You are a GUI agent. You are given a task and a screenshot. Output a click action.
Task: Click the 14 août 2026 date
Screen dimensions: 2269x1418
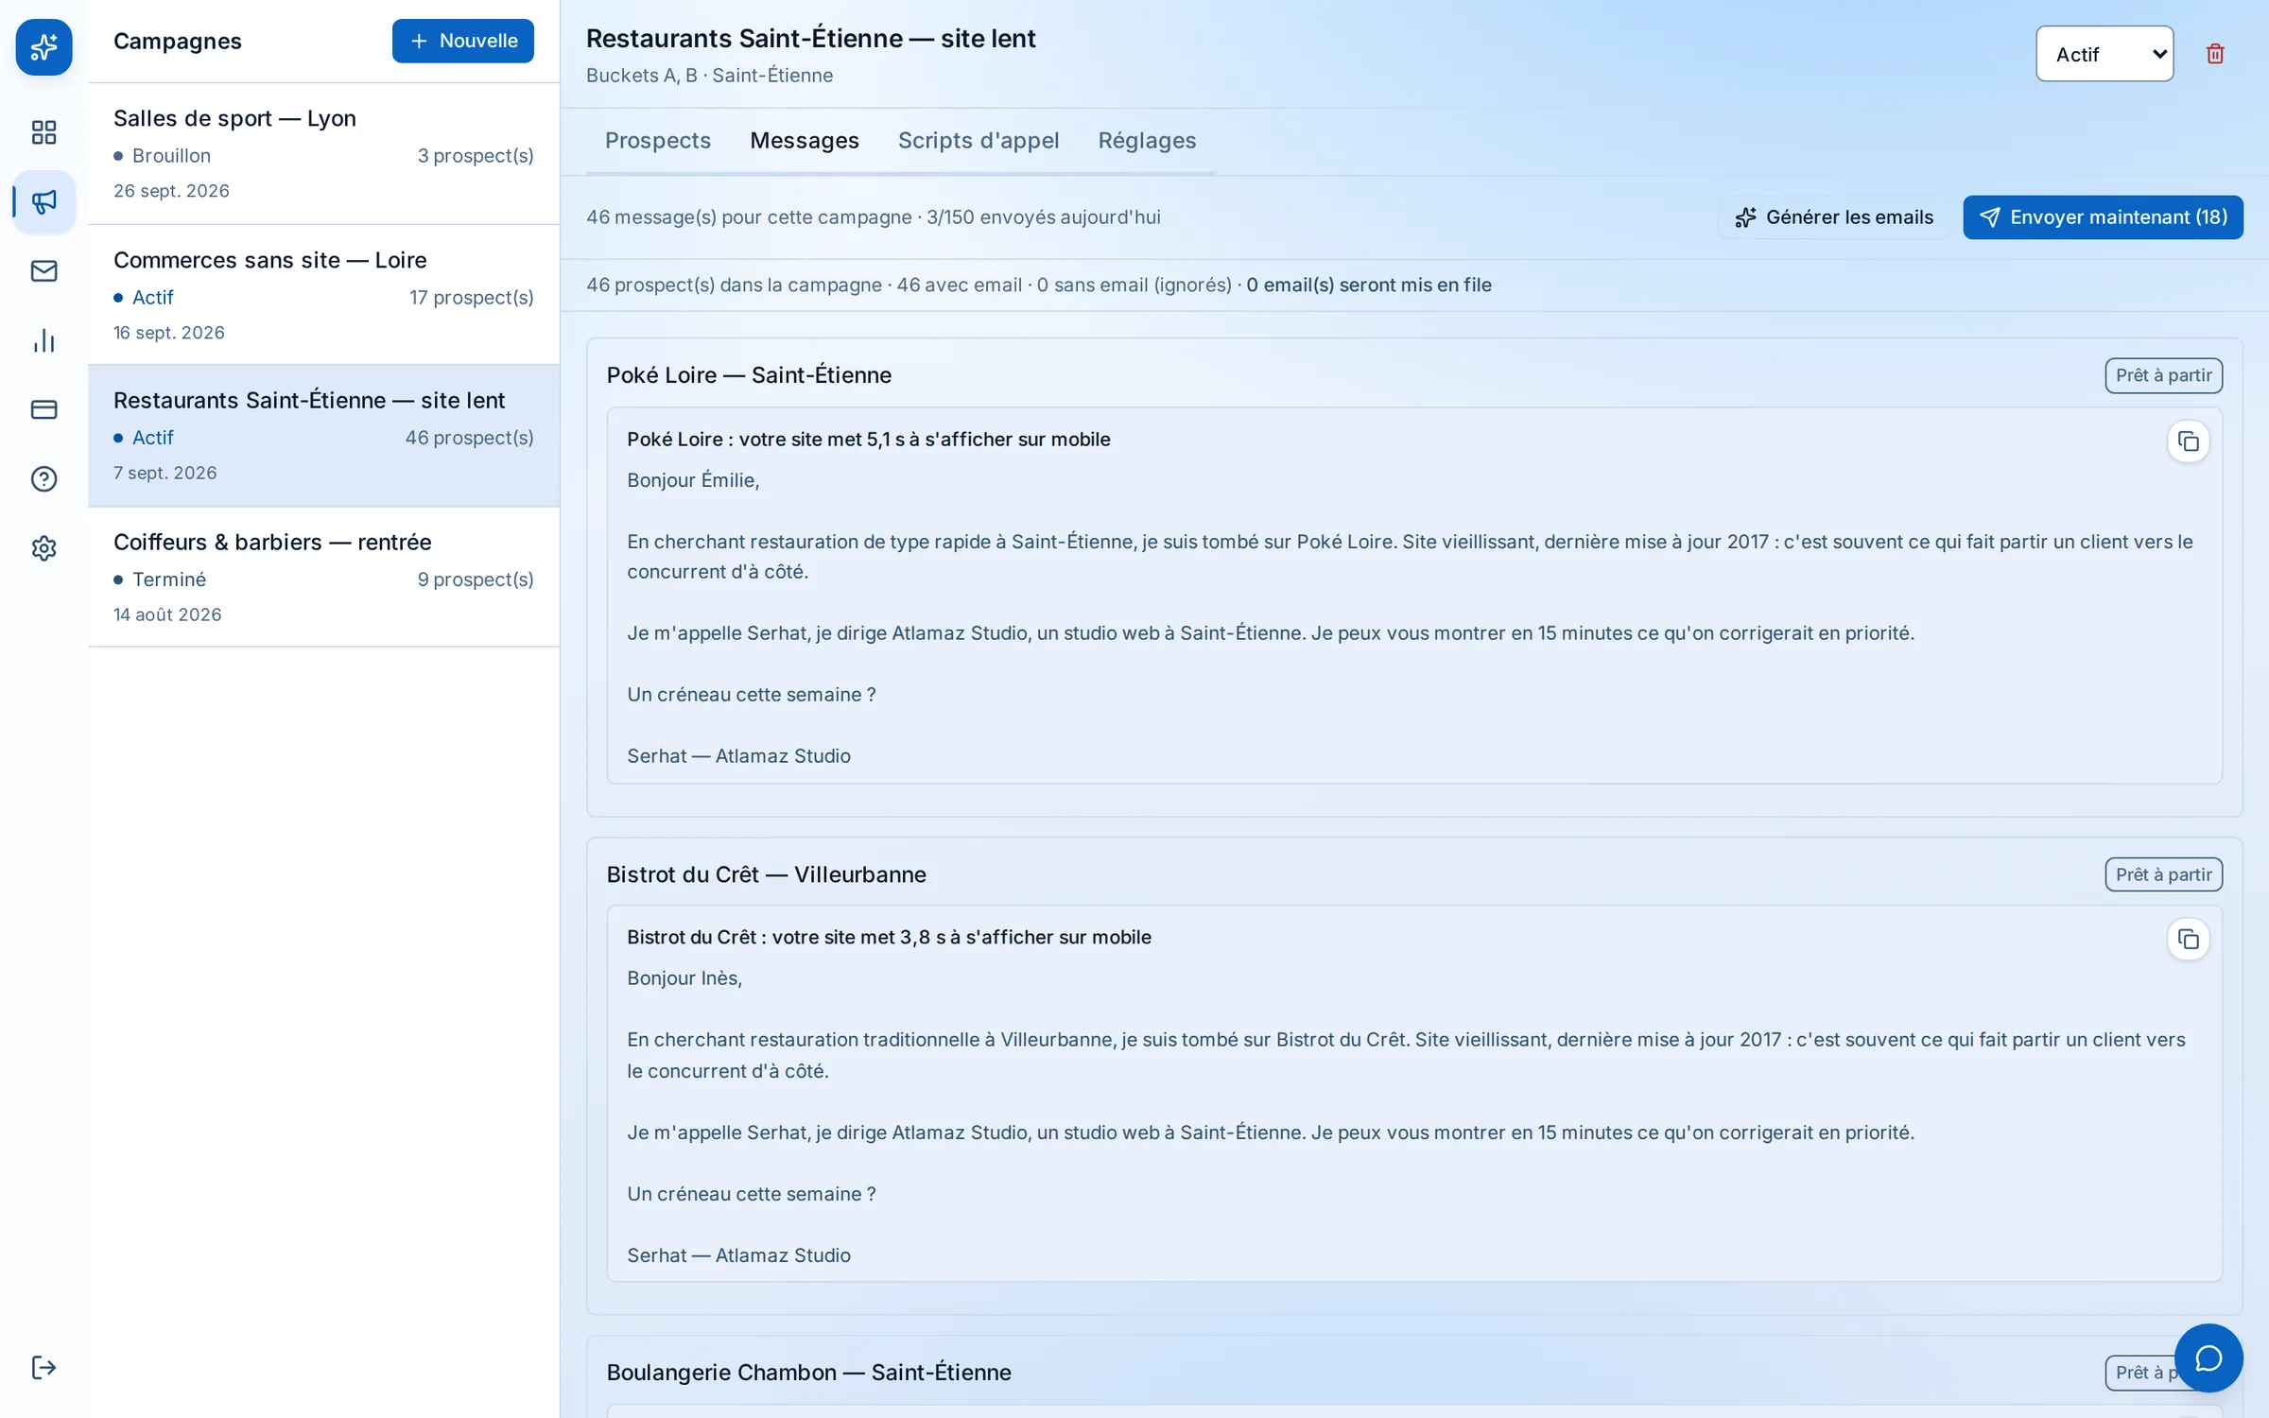(167, 614)
